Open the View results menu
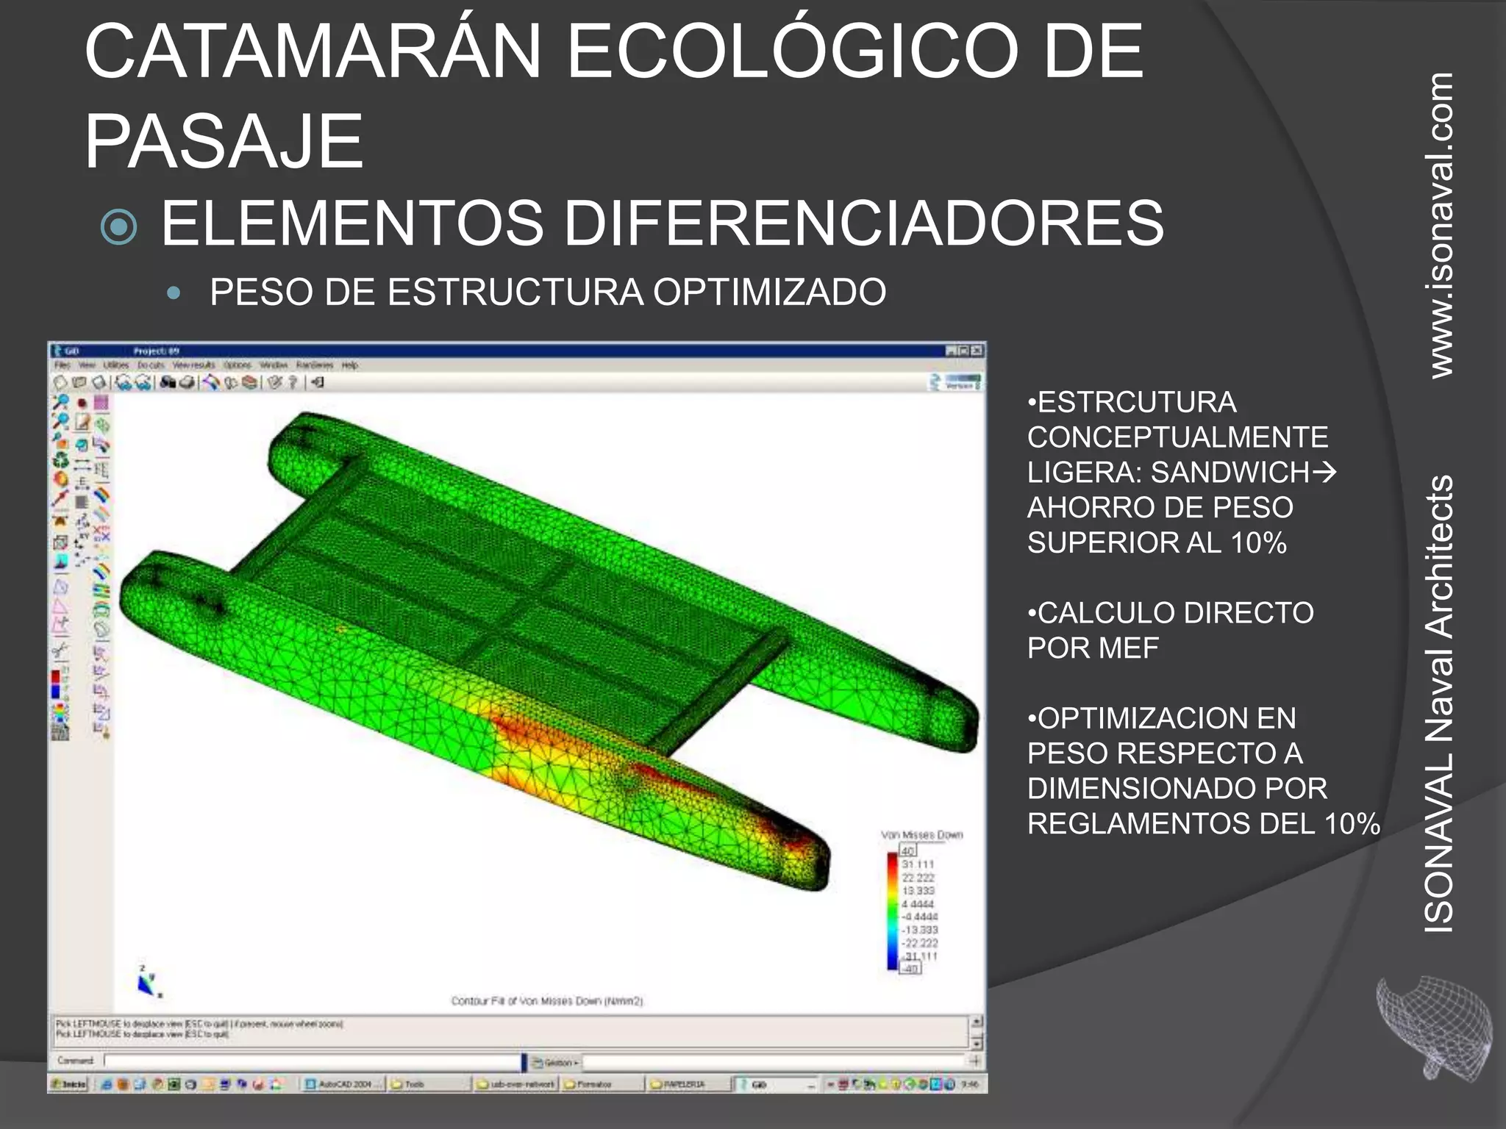Viewport: 1506px width, 1129px height. click(194, 365)
